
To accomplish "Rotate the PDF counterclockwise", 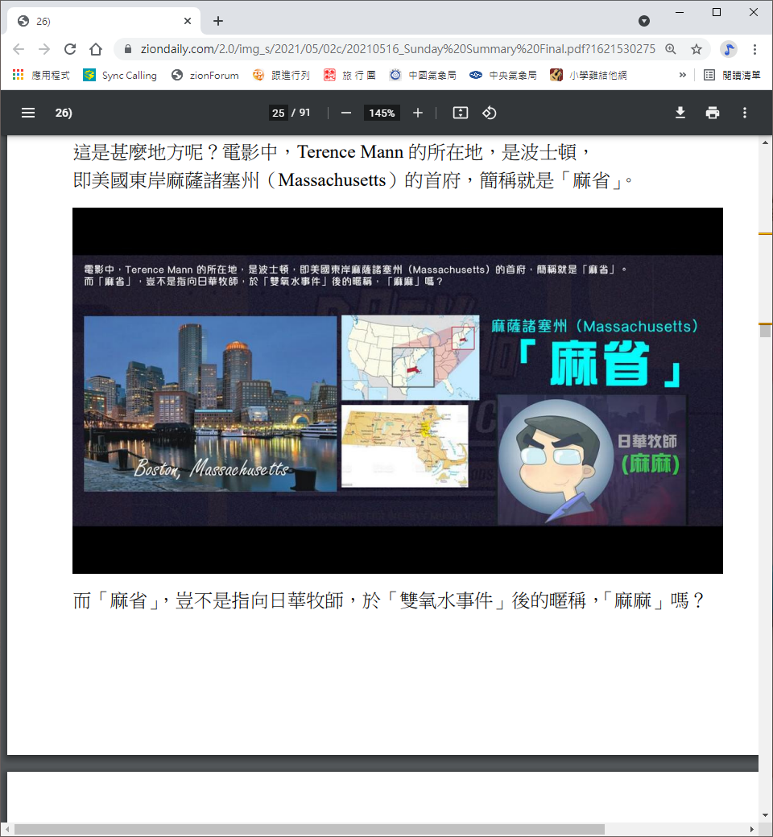I will click(x=490, y=113).
